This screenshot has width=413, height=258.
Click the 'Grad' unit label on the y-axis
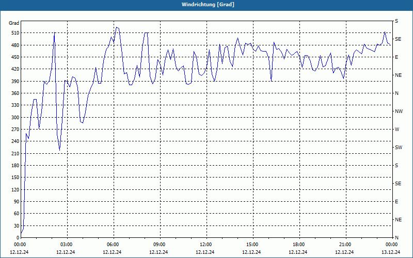[x=14, y=23]
